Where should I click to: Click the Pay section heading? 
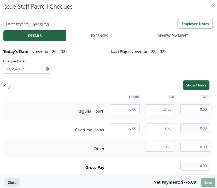click(7, 86)
